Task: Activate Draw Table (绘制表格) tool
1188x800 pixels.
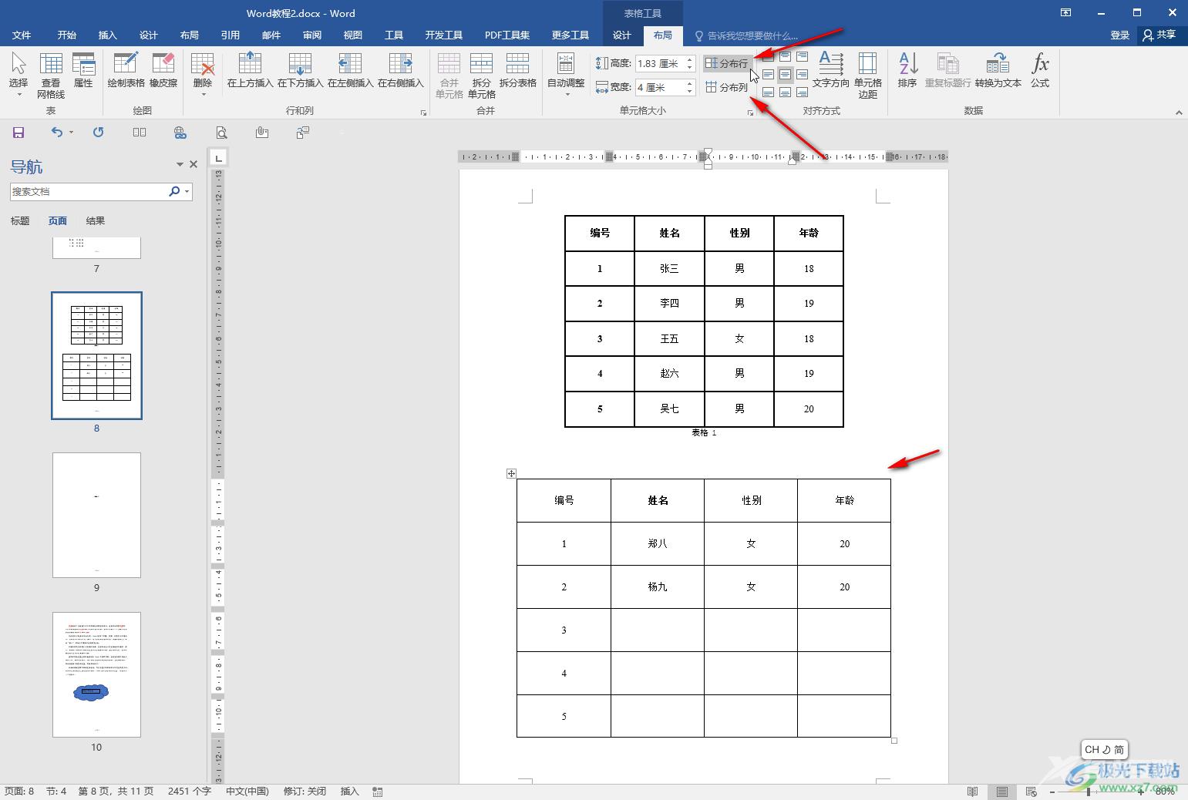Action: [126, 70]
